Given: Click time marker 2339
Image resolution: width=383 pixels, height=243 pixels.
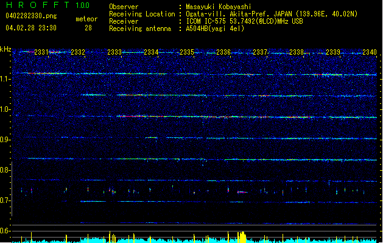Looking at the screenshot, I should tap(333, 52).
